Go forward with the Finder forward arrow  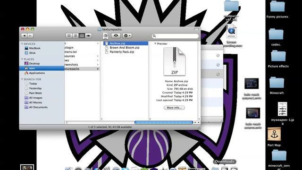tap(30, 36)
